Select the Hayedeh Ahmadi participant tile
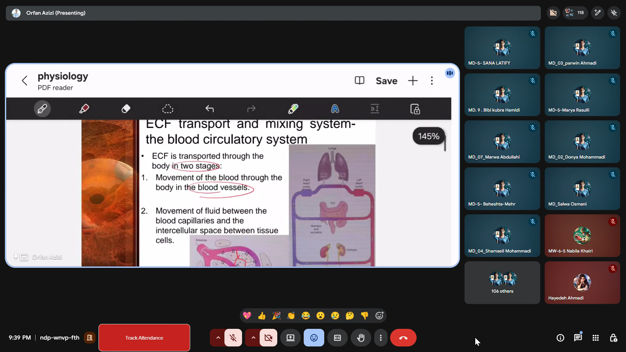Viewport: 626px width, 352px height. click(582, 283)
